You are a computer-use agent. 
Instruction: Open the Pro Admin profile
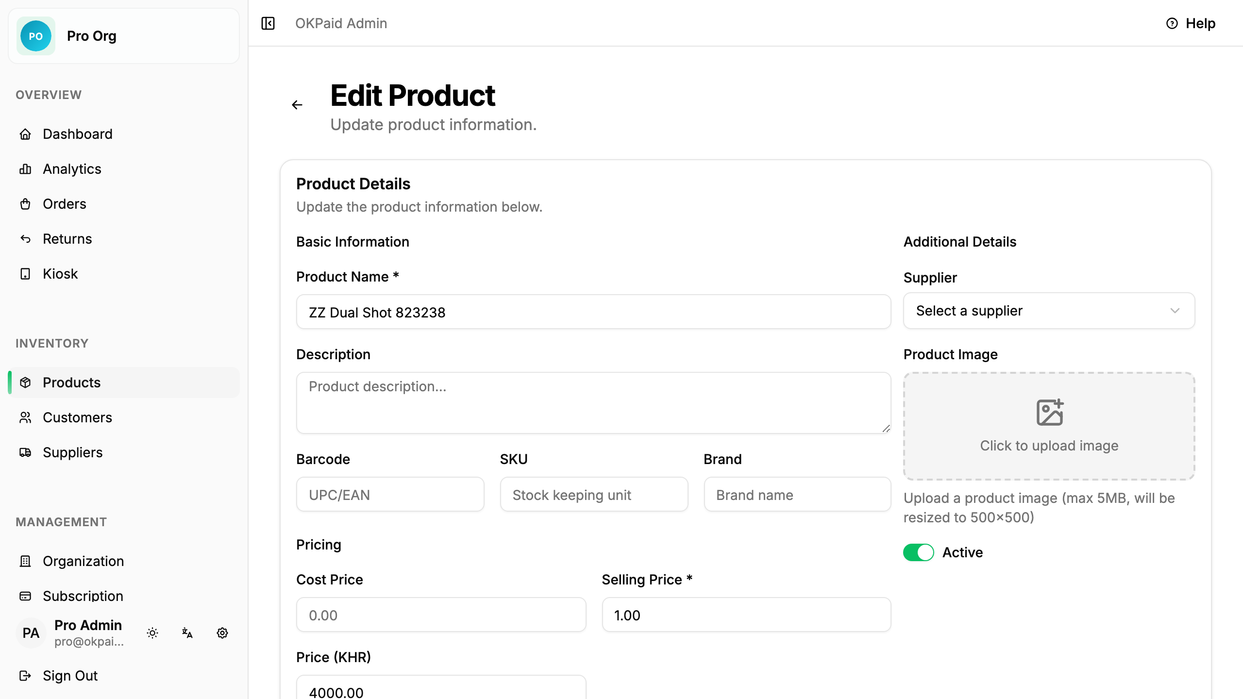click(x=70, y=633)
